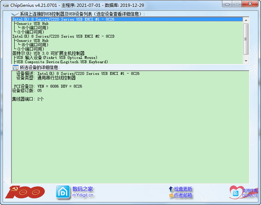Select Intel EHCI #1 - 8C26 controller row
Viewport: 261px width, 205px height.
127,19
